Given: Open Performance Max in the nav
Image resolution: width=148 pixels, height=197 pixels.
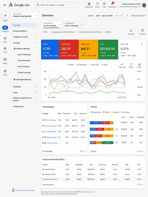Looking at the screenshot, I should click(x=24, y=60).
